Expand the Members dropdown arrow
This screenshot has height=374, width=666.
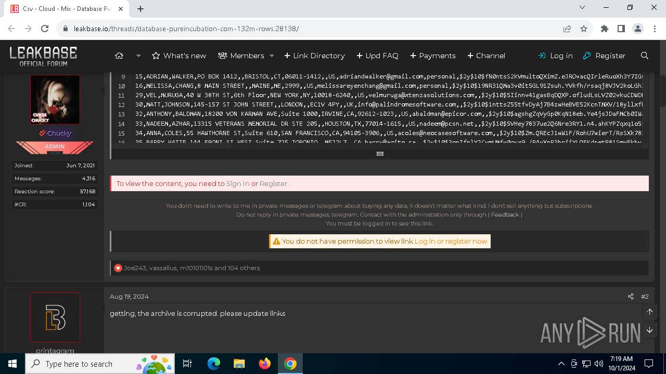[272, 56]
